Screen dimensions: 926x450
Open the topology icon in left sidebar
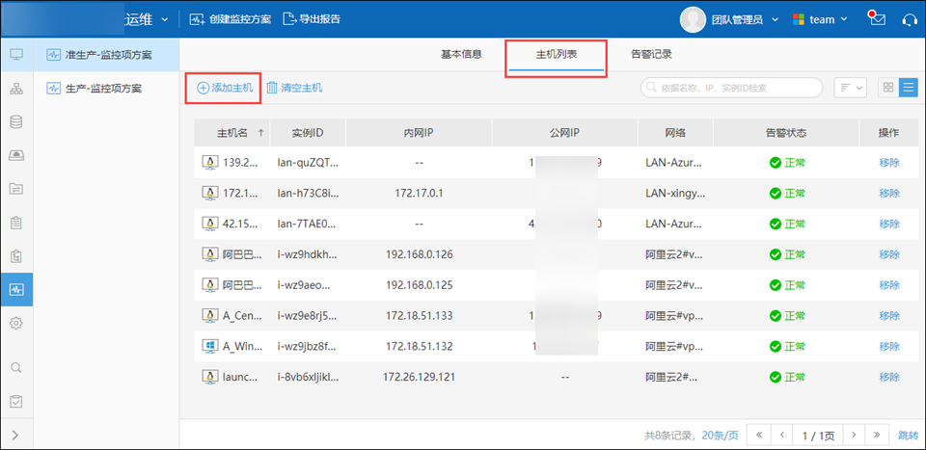(16, 89)
